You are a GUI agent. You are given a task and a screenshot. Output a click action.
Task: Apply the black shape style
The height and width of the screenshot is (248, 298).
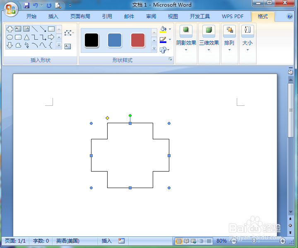[91, 40]
